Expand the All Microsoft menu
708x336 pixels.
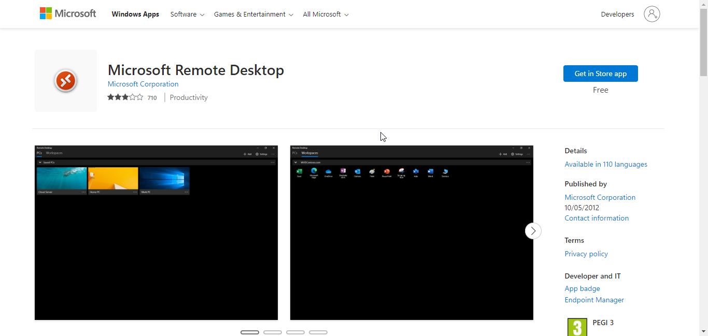[x=326, y=14]
